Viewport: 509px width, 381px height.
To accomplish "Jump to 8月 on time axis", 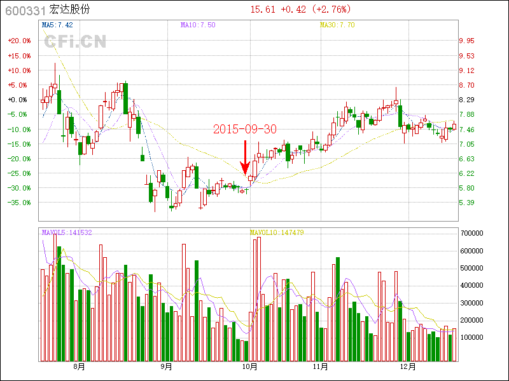I will pyautogui.click(x=80, y=367).
